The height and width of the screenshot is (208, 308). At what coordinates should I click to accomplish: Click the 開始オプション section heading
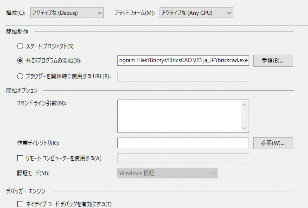point(22,91)
